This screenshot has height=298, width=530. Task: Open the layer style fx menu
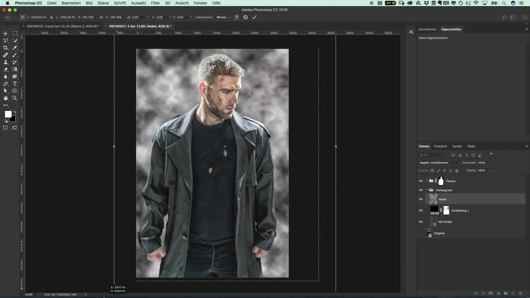click(x=483, y=293)
